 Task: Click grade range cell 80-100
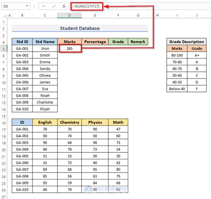tap(177, 55)
